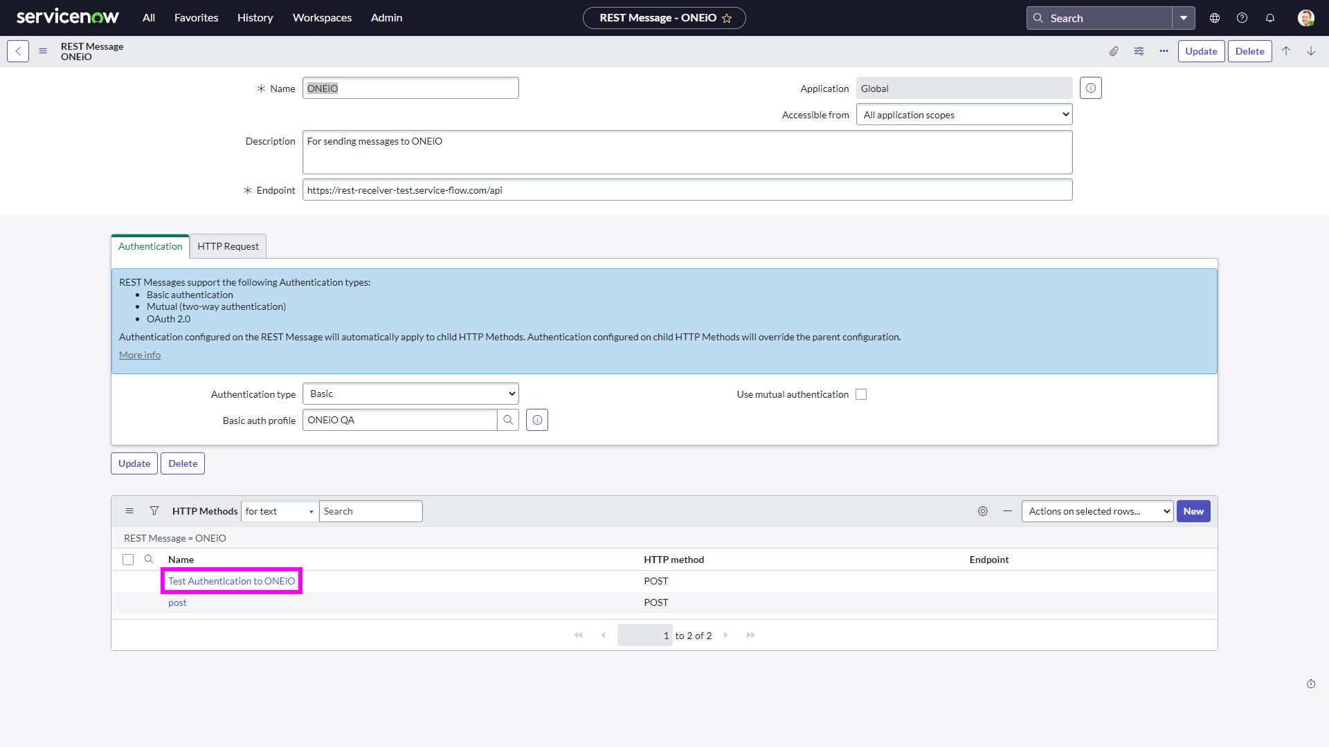Open the 'for text' search field dropdown
1329x747 pixels.
pos(280,511)
